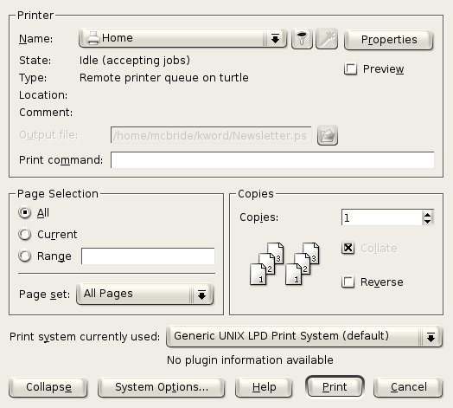Select the All pages radio button
Image resolution: width=453 pixels, height=408 pixels.
[x=24, y=212]
